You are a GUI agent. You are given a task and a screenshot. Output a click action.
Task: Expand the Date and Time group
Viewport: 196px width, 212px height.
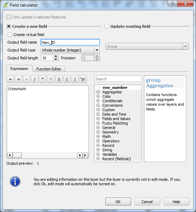(x=98, y=114)
